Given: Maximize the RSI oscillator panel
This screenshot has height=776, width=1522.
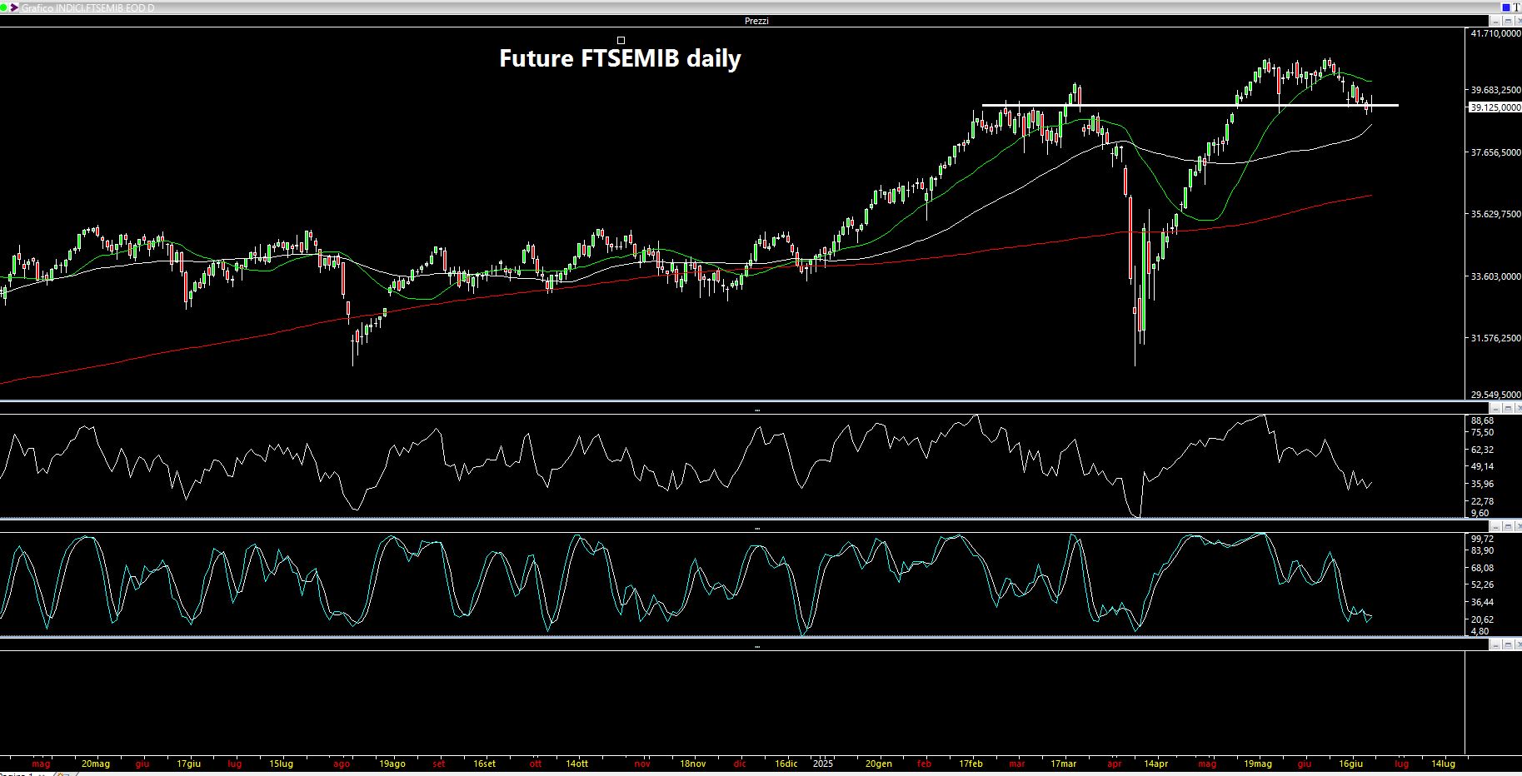Looking at the screenshot, I should [x=1508, y=408].
